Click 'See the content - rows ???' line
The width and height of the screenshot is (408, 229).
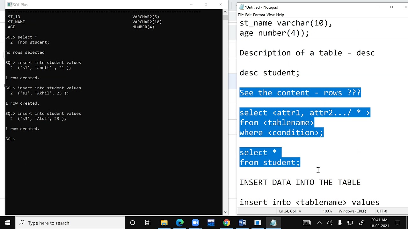click(300, 93)
